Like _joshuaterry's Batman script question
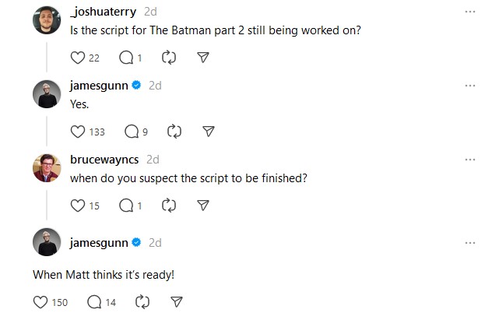This screenshot has height=320, width=492. 77,57
